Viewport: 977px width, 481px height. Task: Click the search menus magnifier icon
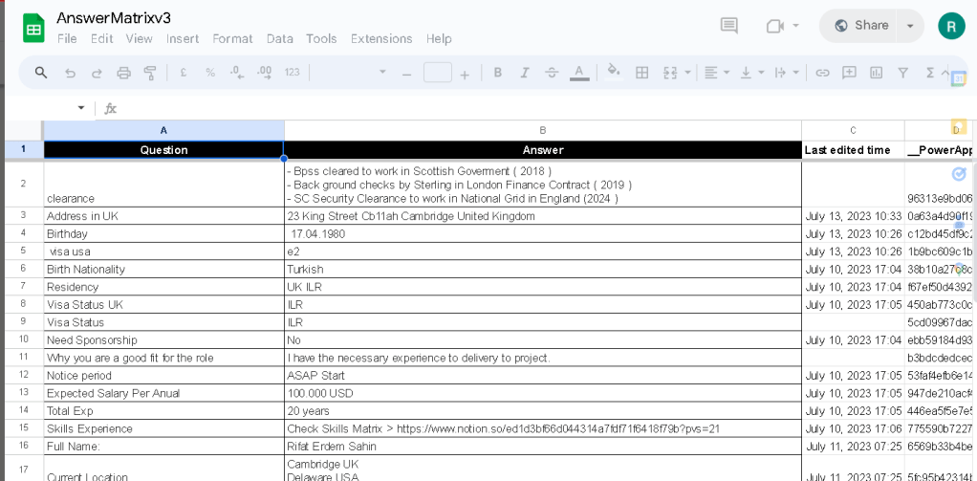(41, 73)
